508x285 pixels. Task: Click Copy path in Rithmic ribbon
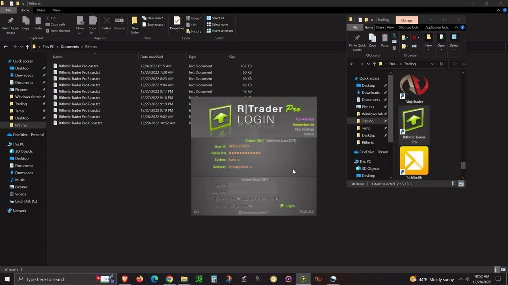[x=55, y=25]
